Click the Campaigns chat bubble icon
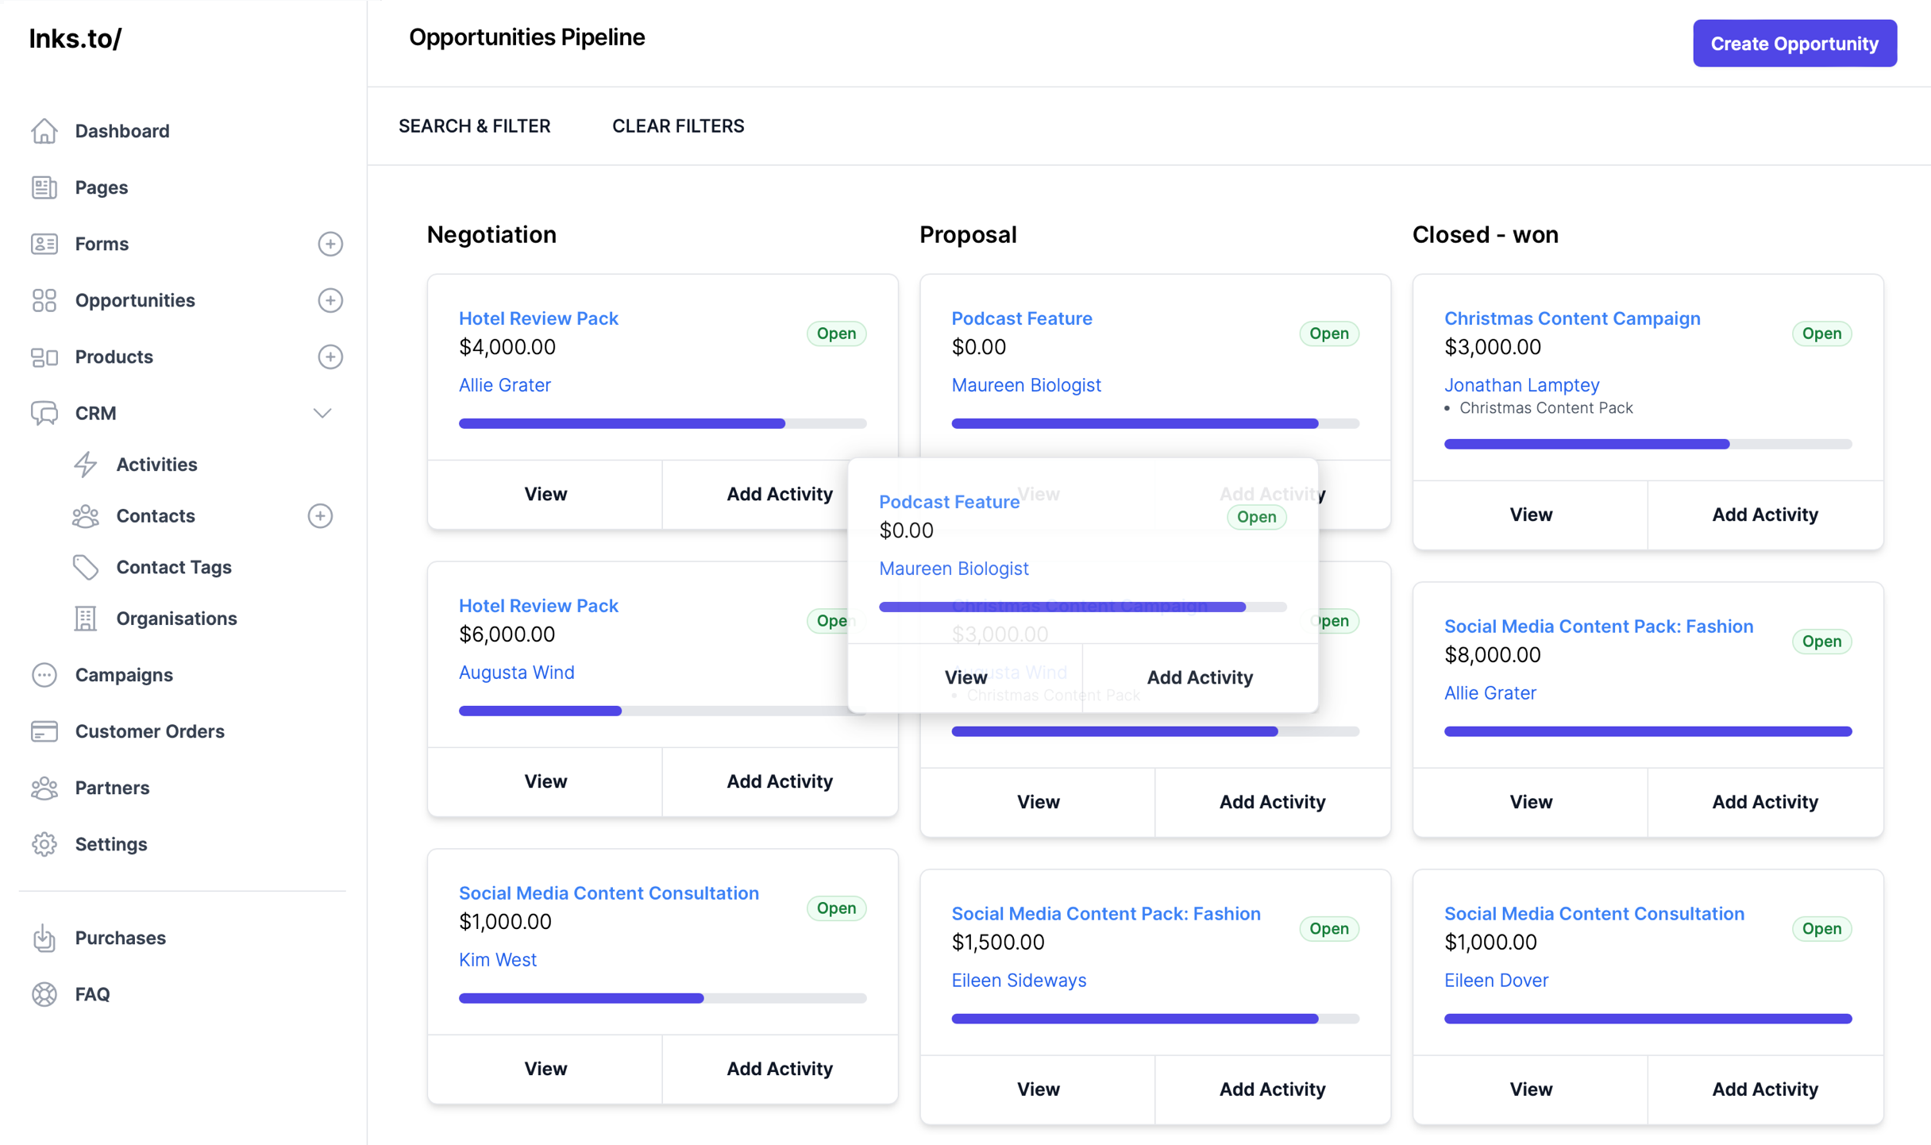1931x1145 pixels. [44, 674]
